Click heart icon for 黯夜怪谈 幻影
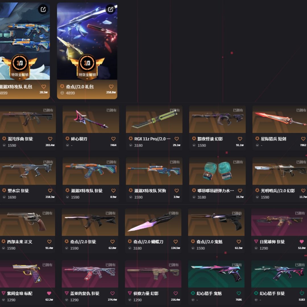 tap(240, 139)
